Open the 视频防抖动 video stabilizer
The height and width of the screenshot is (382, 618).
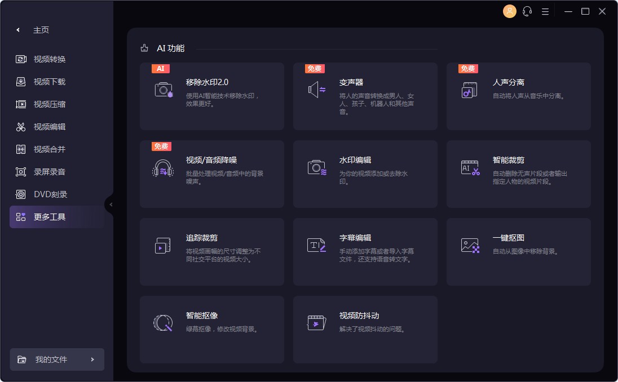365,329
